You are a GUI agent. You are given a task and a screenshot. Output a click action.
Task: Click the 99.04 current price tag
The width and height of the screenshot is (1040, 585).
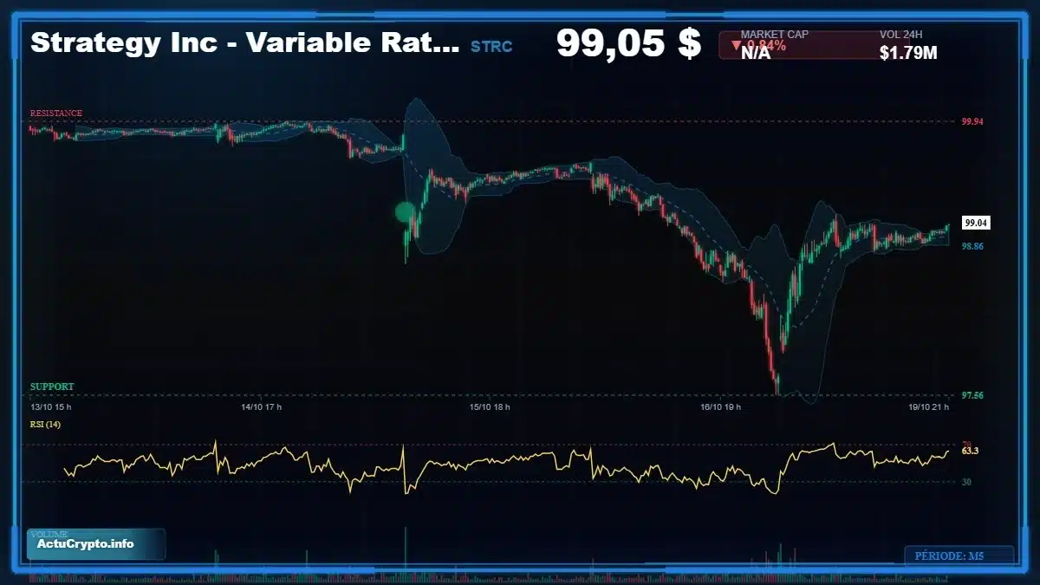point(976,223)
